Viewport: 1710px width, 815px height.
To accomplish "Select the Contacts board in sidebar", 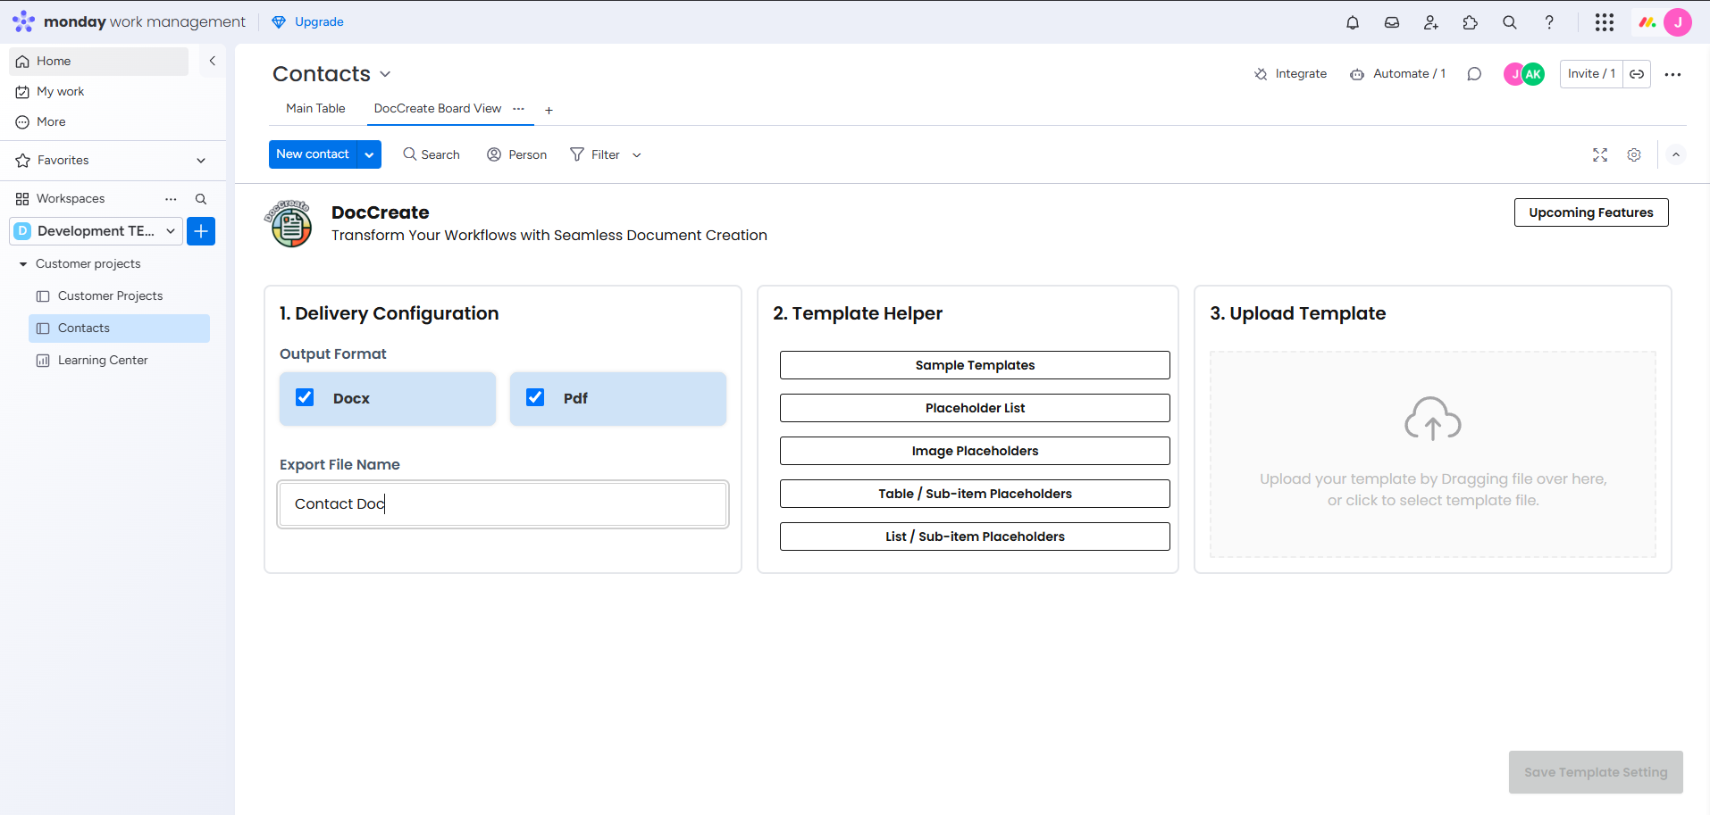I will (119, 328).
